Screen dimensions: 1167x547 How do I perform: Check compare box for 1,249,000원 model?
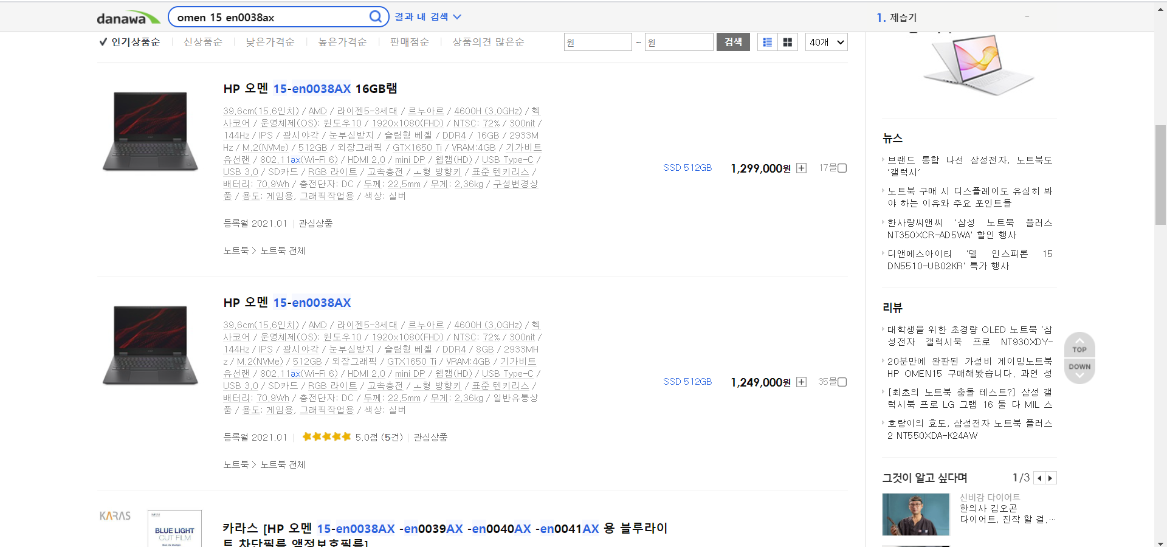click(x=842, y=382)
